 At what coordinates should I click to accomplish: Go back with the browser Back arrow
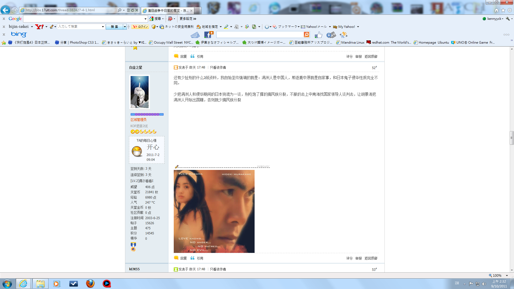5,10
